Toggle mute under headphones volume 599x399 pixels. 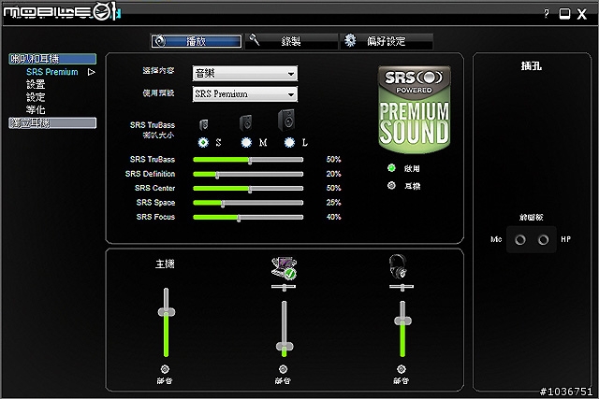[402, 369]
